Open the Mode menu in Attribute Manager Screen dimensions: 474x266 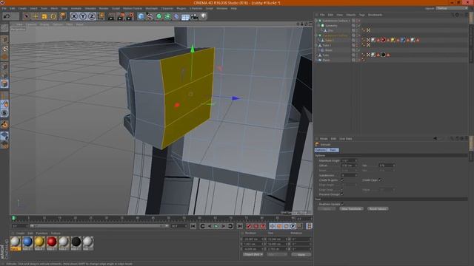[x=324, y=139]
